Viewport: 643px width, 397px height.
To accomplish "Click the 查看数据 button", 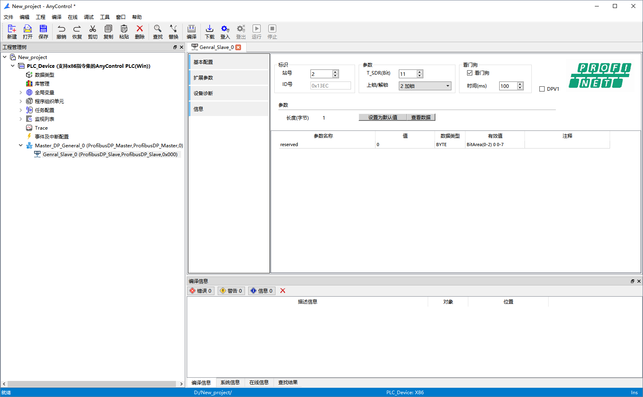I will tap(421, 118).
